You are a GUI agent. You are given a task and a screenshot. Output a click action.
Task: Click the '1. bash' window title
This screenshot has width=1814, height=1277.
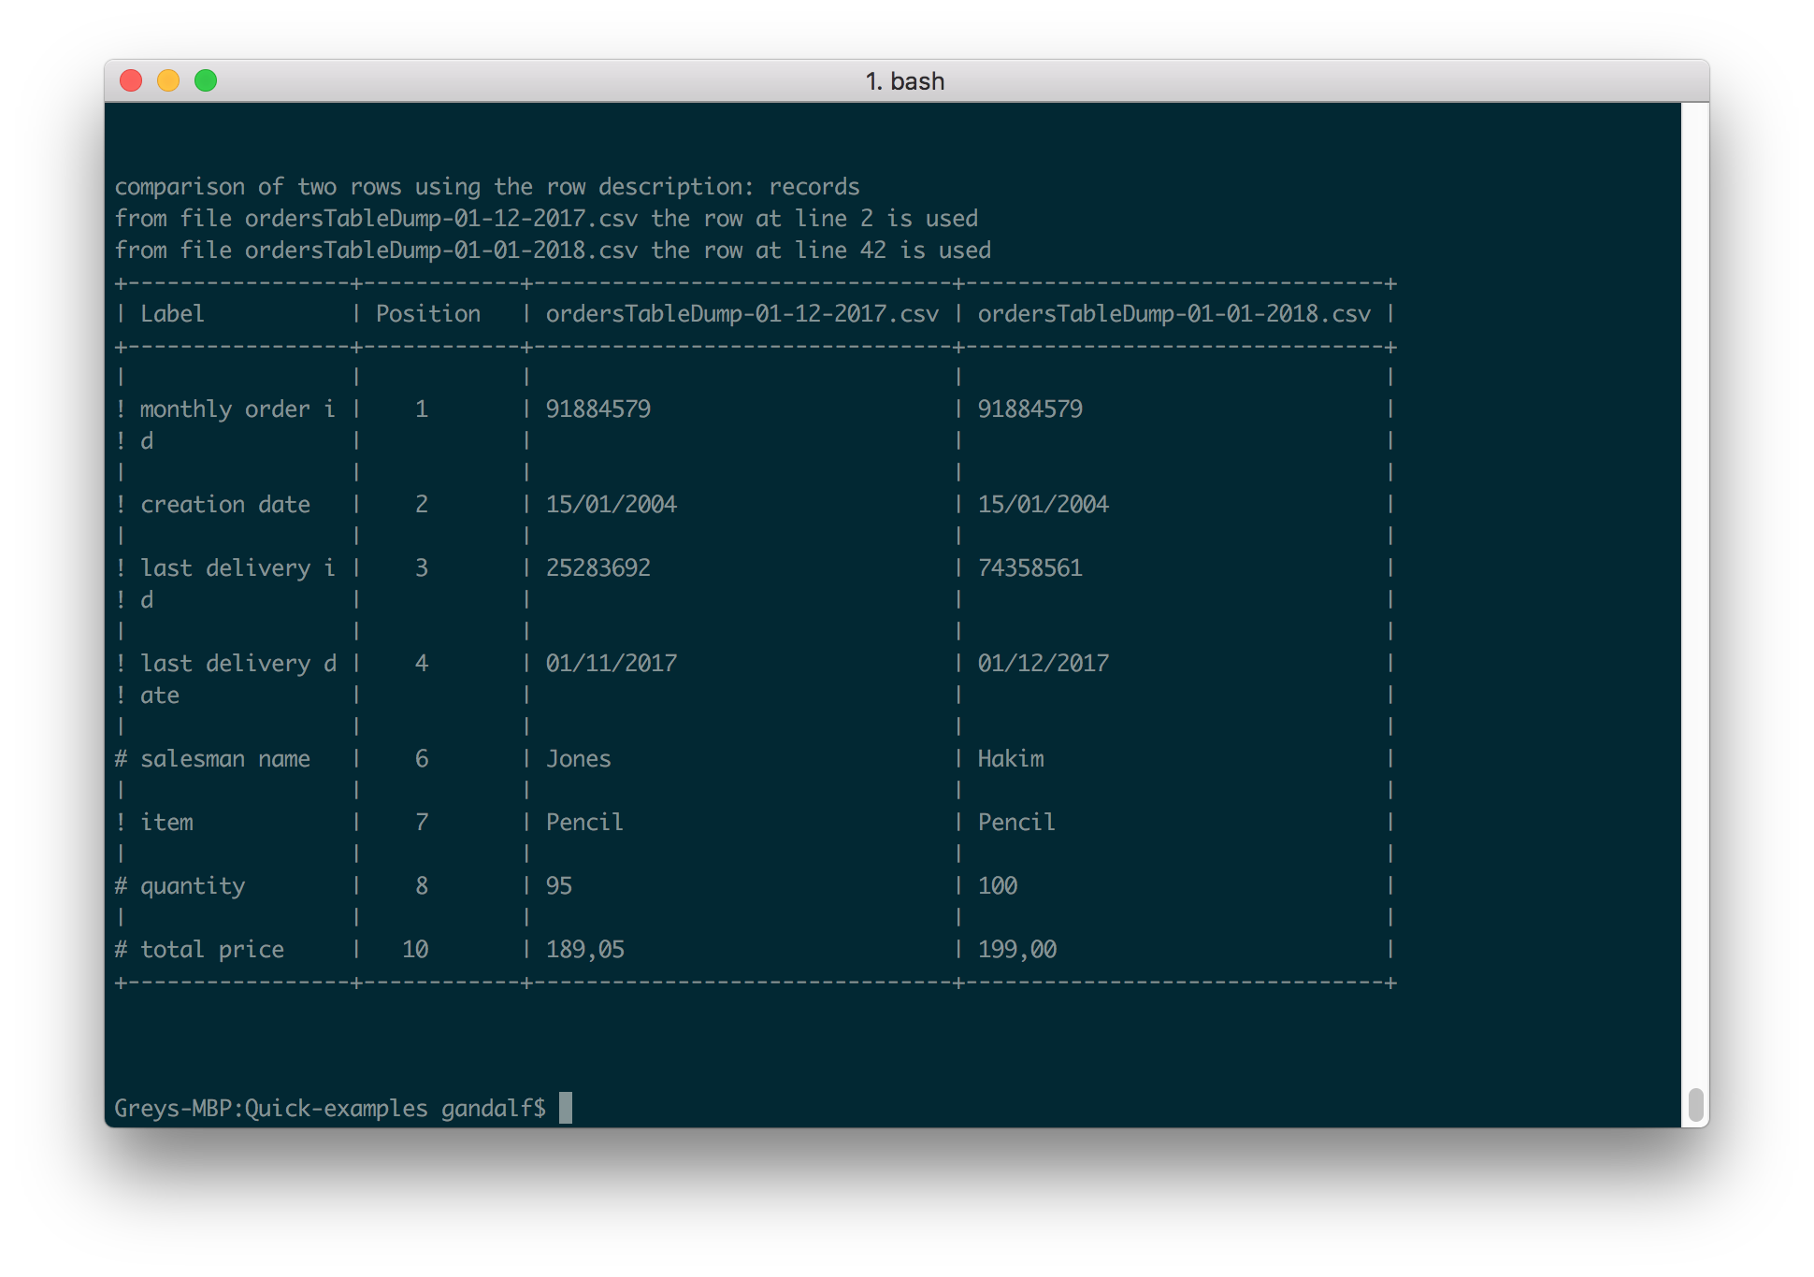[904, 81]
